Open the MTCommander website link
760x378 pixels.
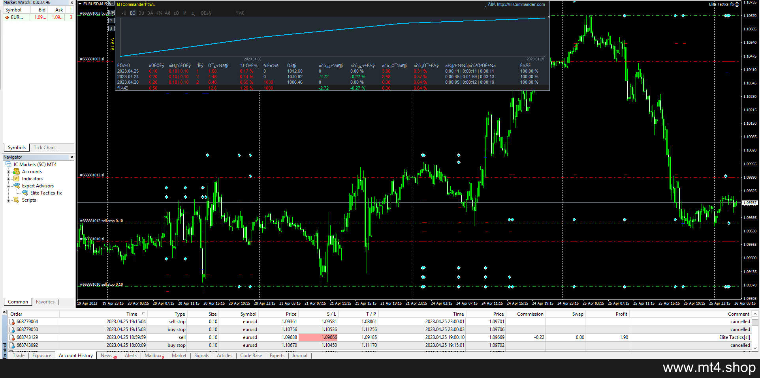[521, 5]
